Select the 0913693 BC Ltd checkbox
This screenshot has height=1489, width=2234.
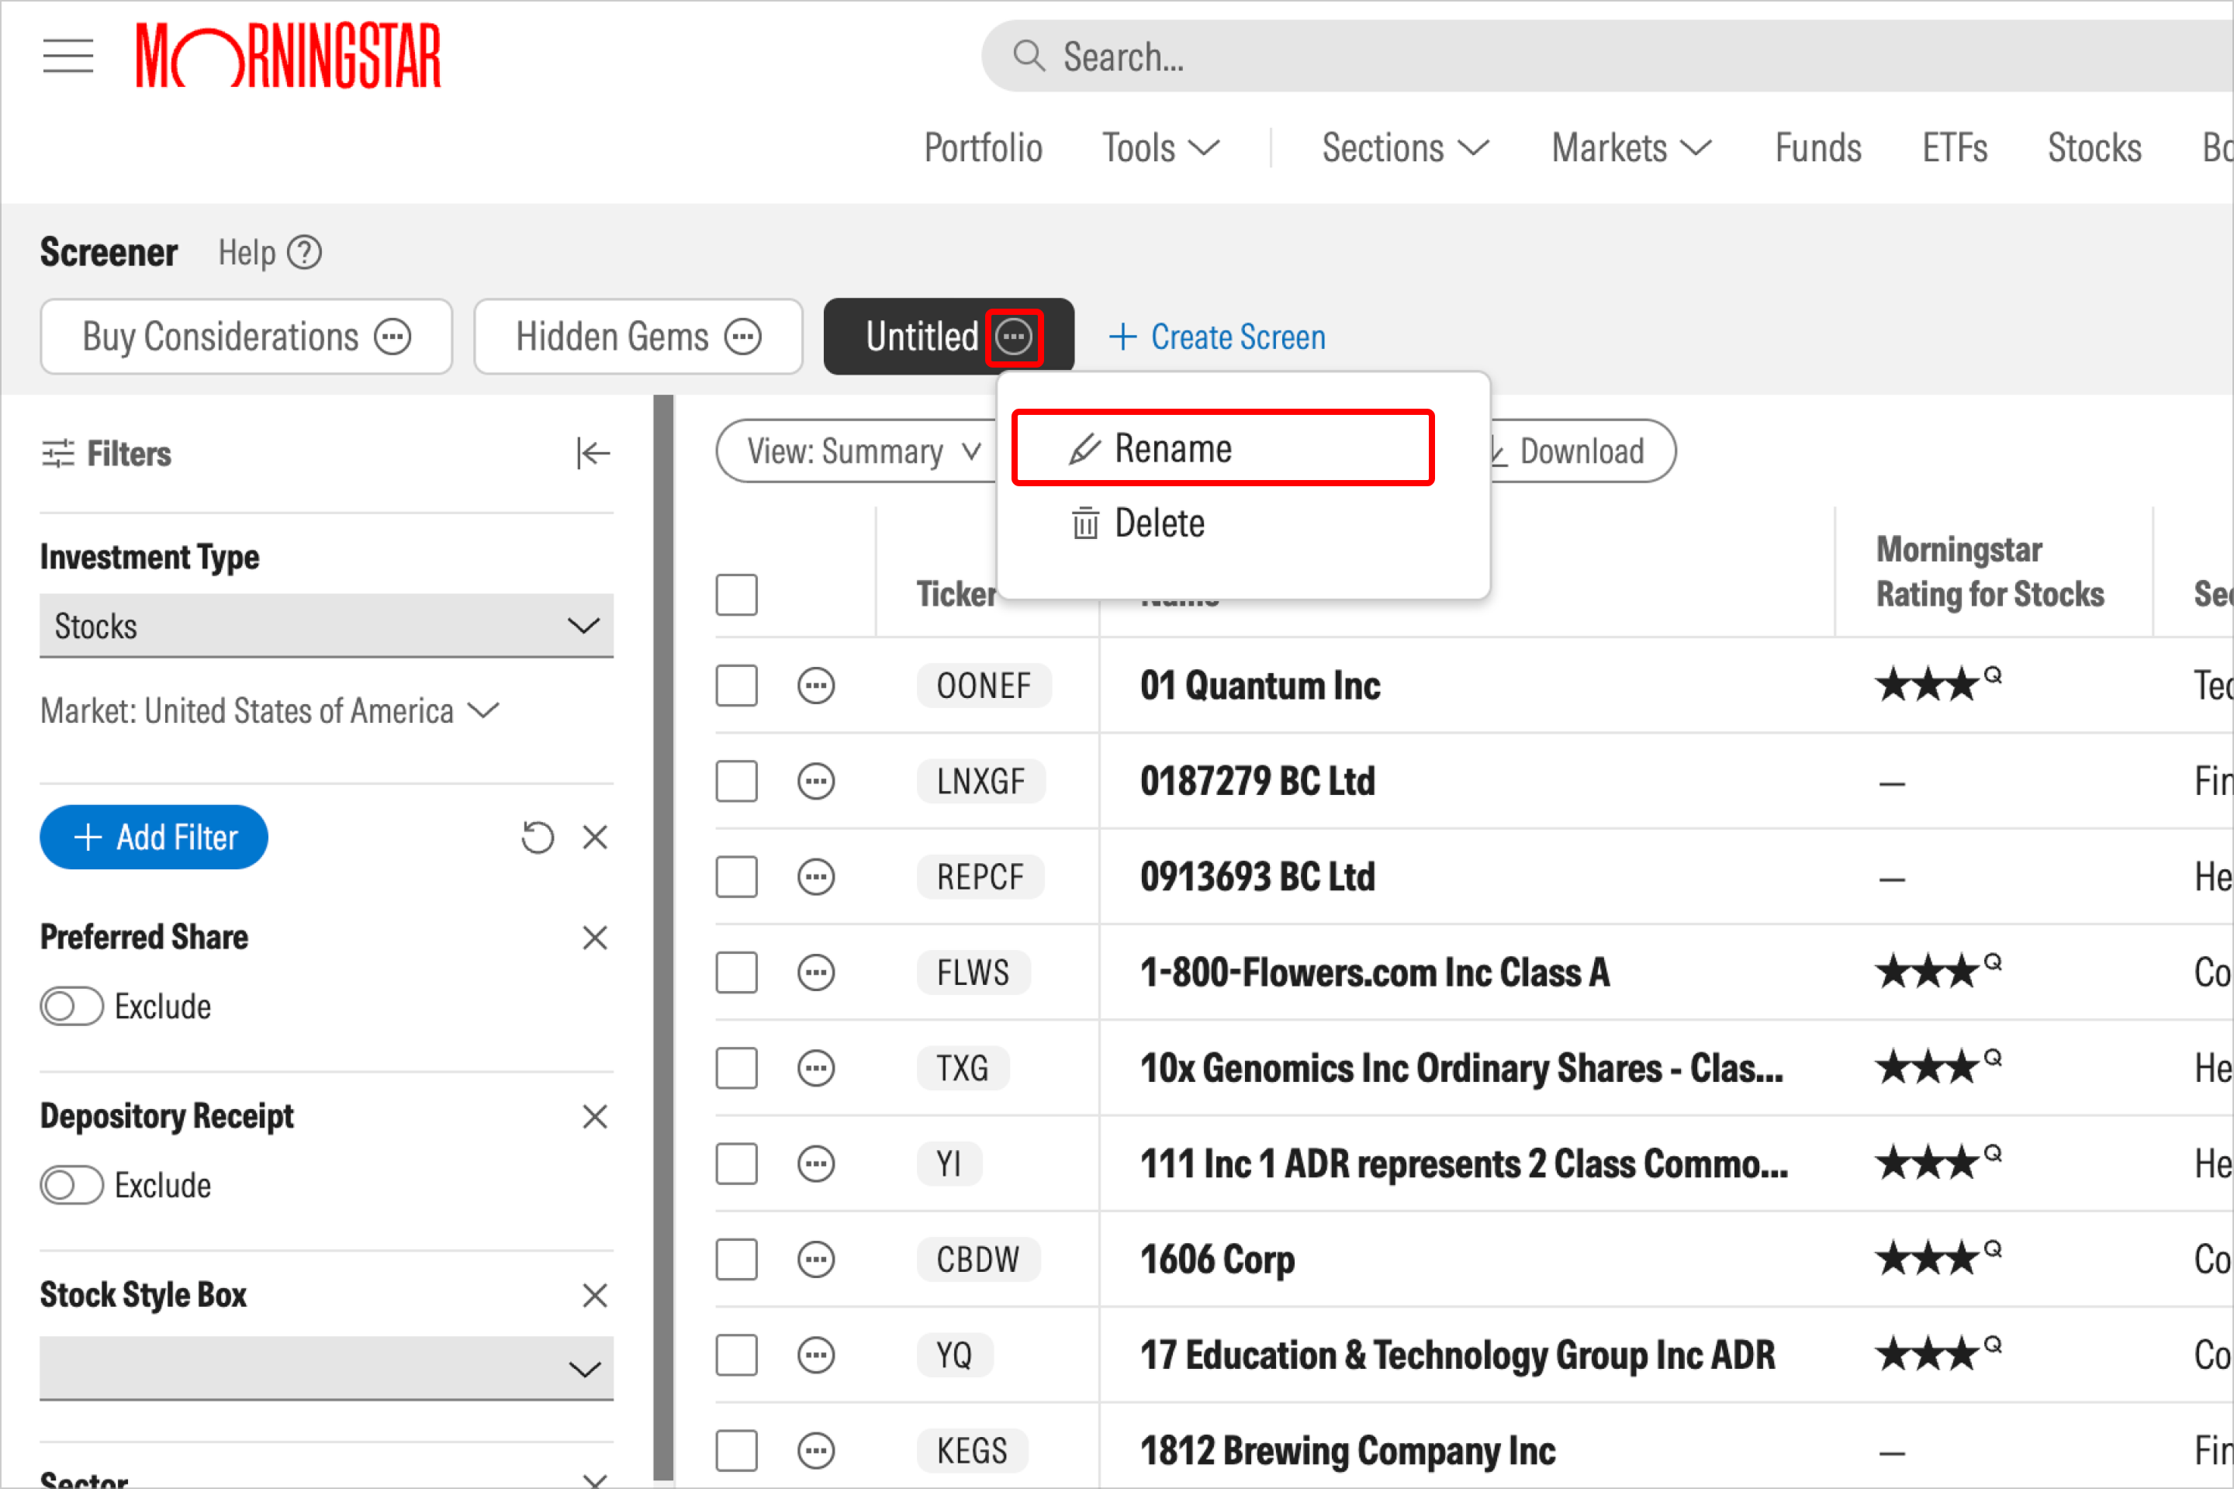coord(736,876)
